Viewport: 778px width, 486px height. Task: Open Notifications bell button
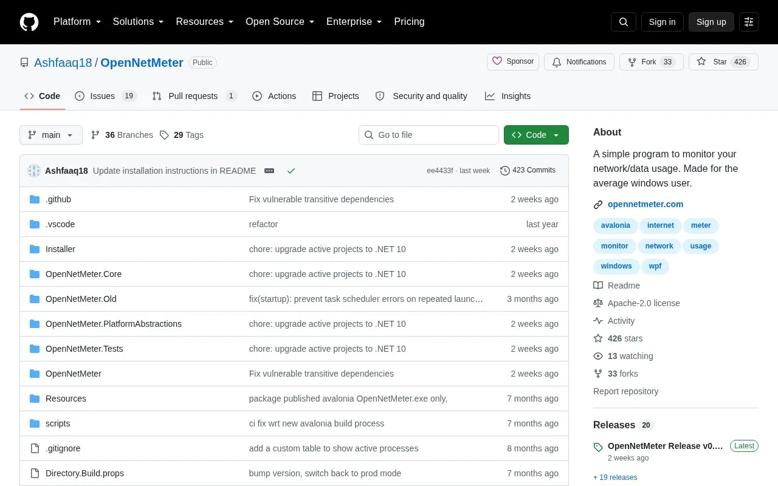click(x=579, y=62)
